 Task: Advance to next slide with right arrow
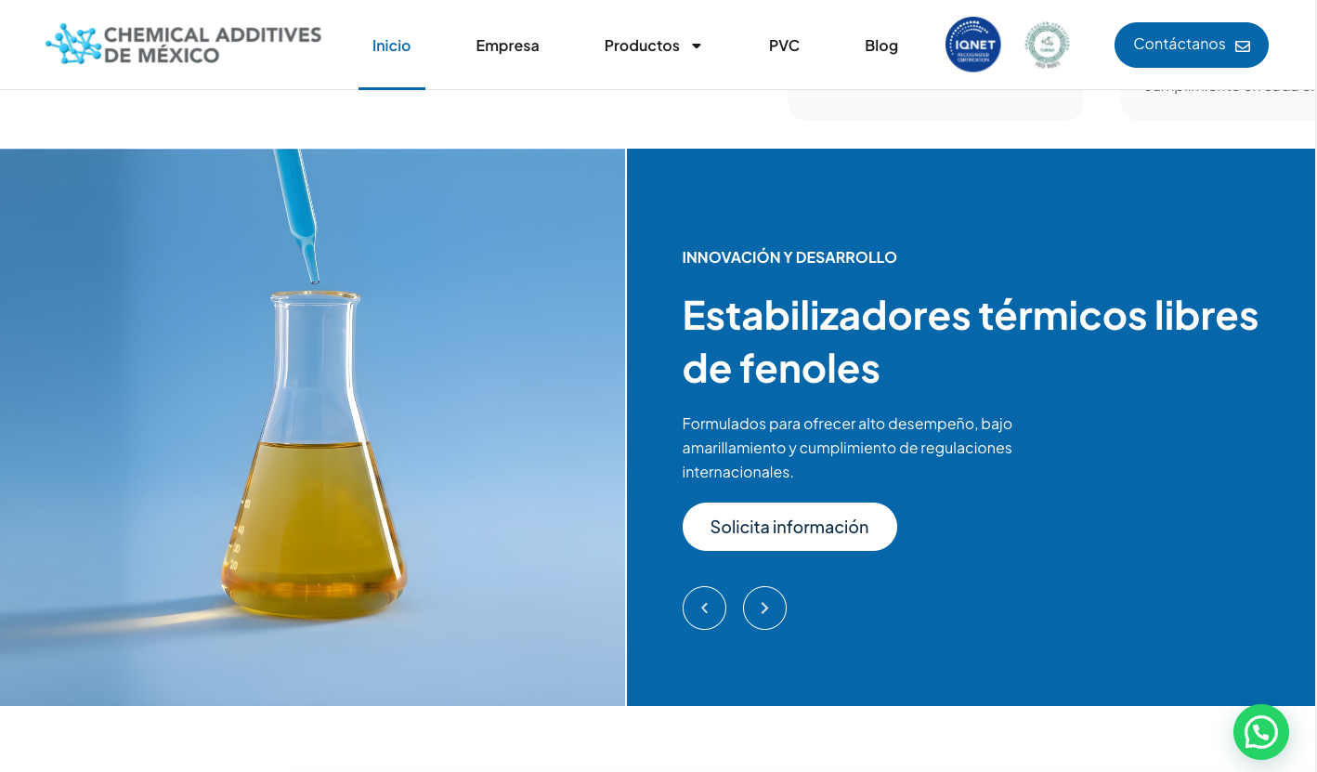764,608
